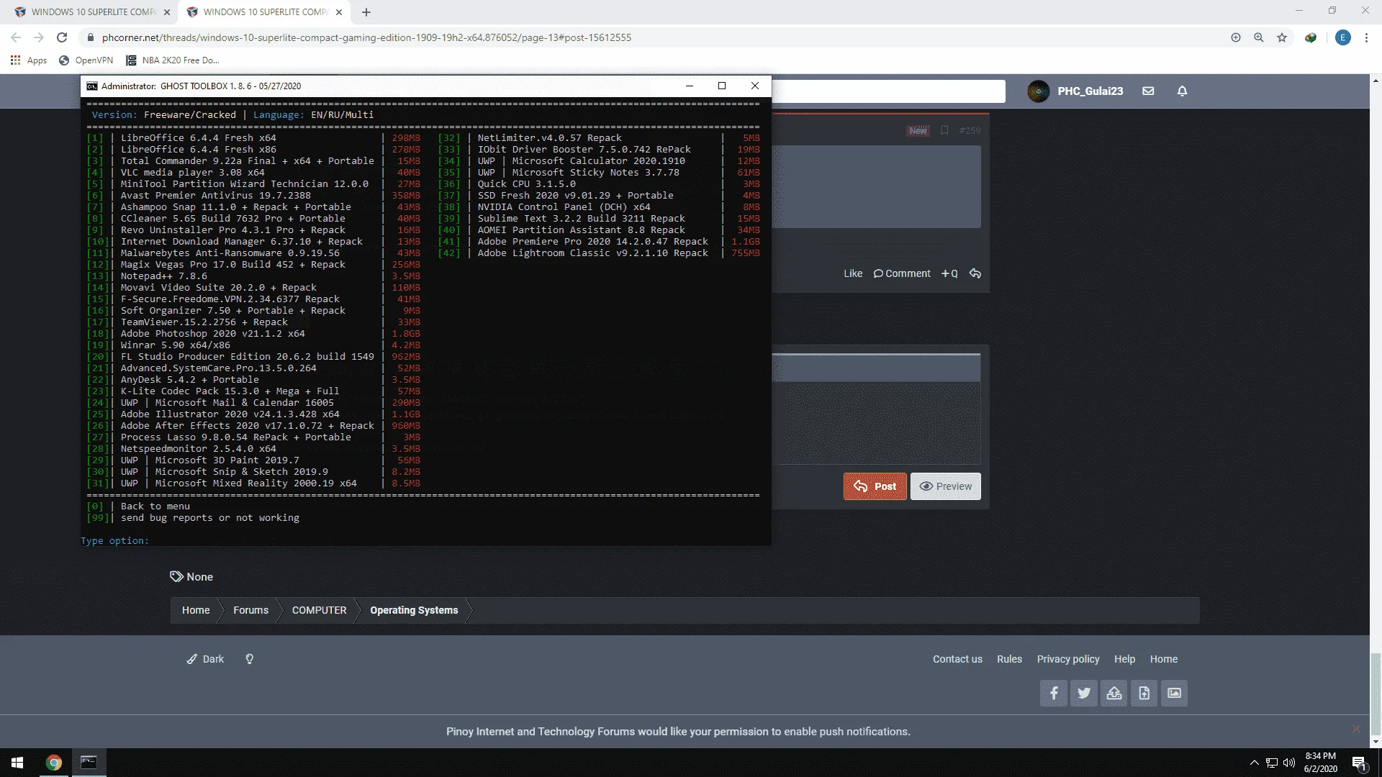This screenshot has width=1382, height=777.
Task: Open PHC_Gulai23 account menu
Action: 1075,91
